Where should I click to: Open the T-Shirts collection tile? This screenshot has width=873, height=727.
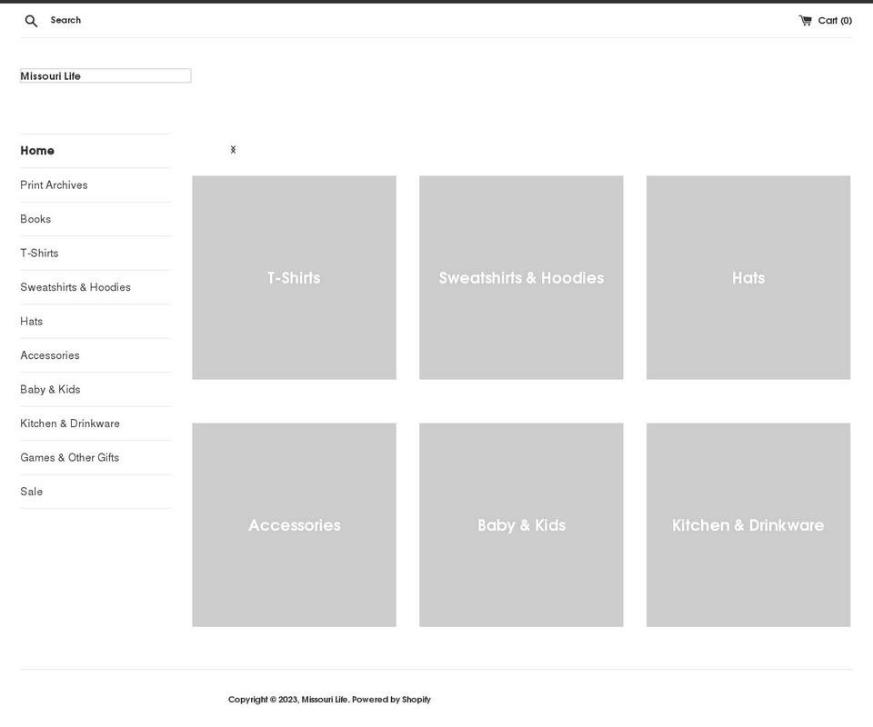coord(294,277)
